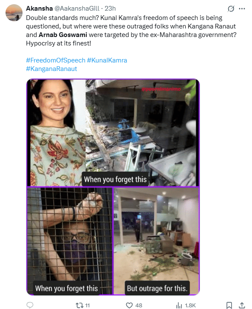Open the 'But outrage for this' image
The height and width of the screenshot is (309, 252).
coord(156,241)
